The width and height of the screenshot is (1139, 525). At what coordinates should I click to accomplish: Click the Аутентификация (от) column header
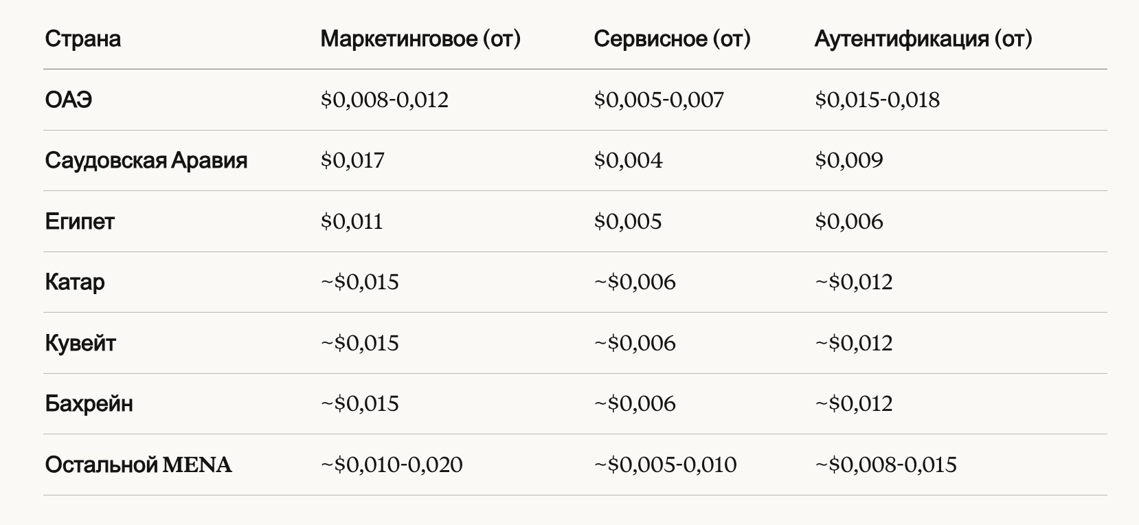coord(923,38)
